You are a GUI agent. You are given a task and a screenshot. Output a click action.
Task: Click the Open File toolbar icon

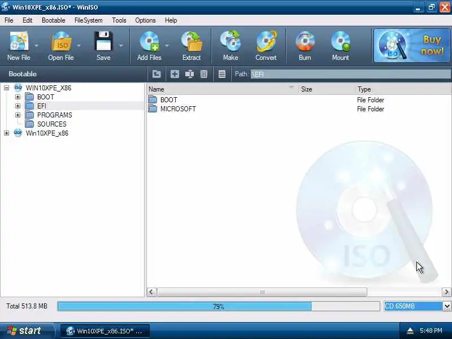[61, 41]
